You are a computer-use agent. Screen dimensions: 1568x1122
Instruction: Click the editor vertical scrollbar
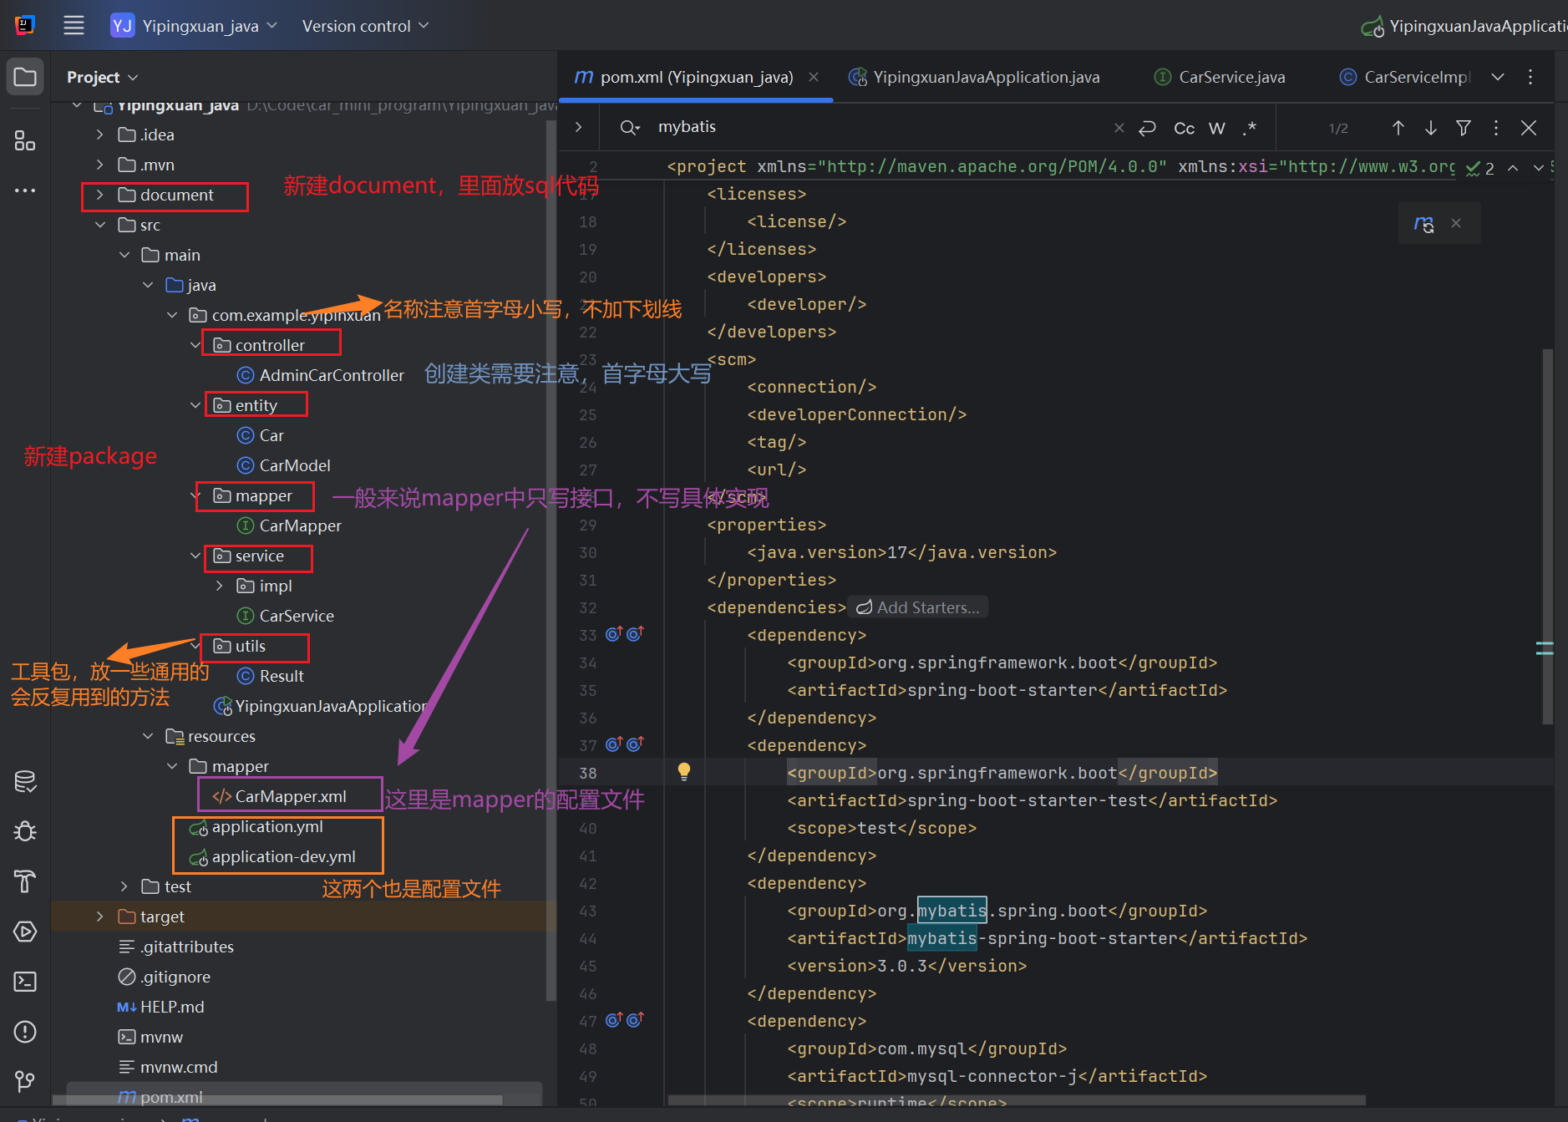pyautogui.click(x=1547, y=535)
